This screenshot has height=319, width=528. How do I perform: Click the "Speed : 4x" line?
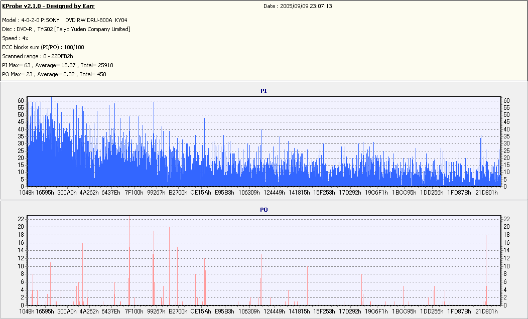15,38
